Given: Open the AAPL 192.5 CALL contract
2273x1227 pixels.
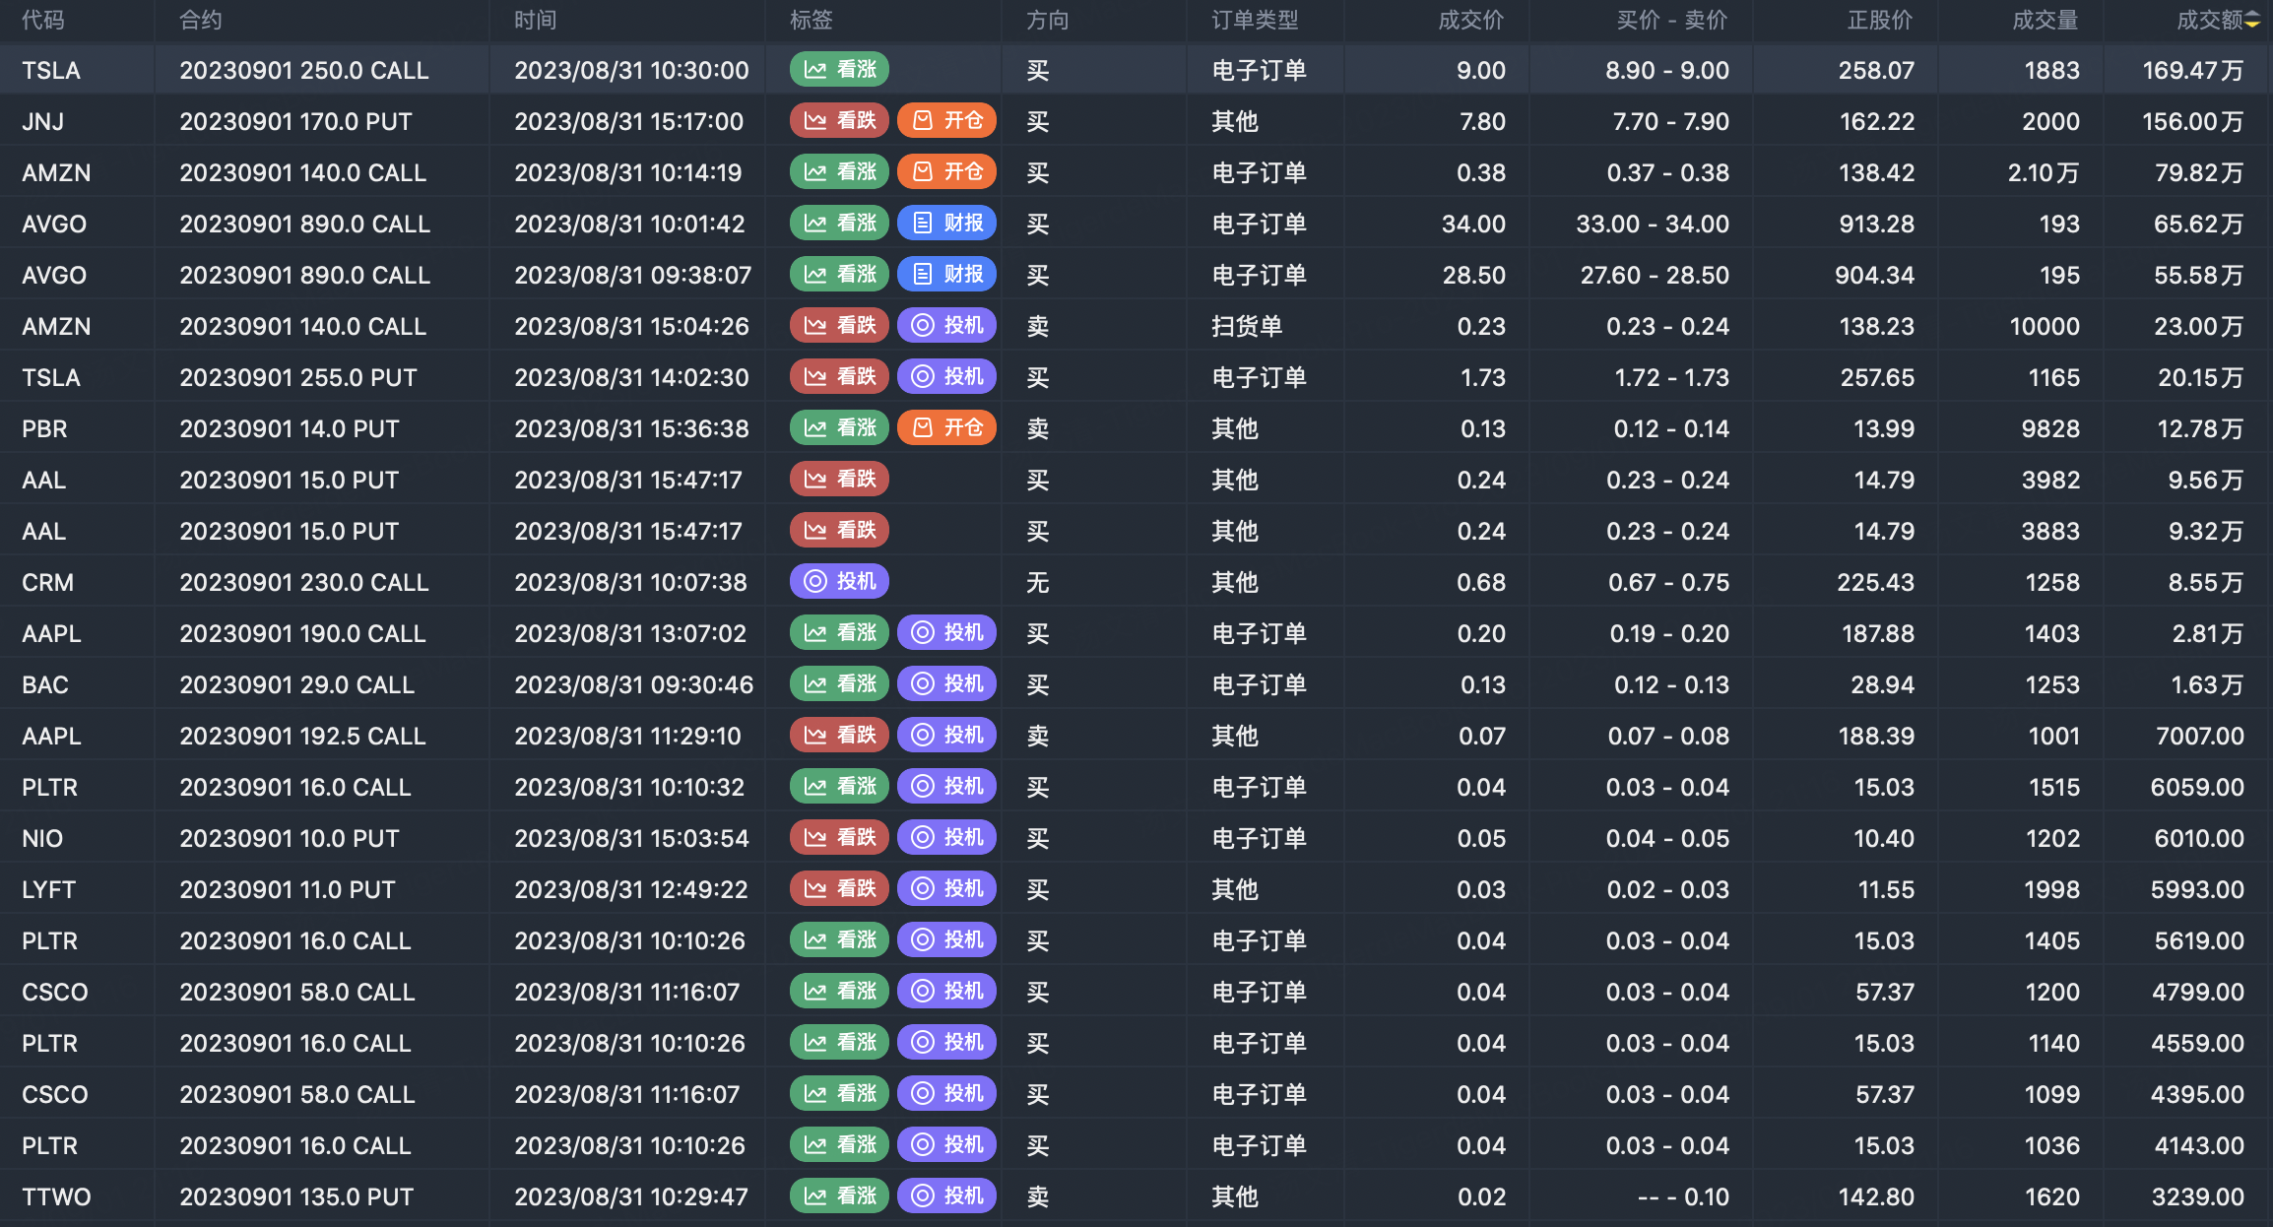Looking at the screenshot, I should coord(302,736).
